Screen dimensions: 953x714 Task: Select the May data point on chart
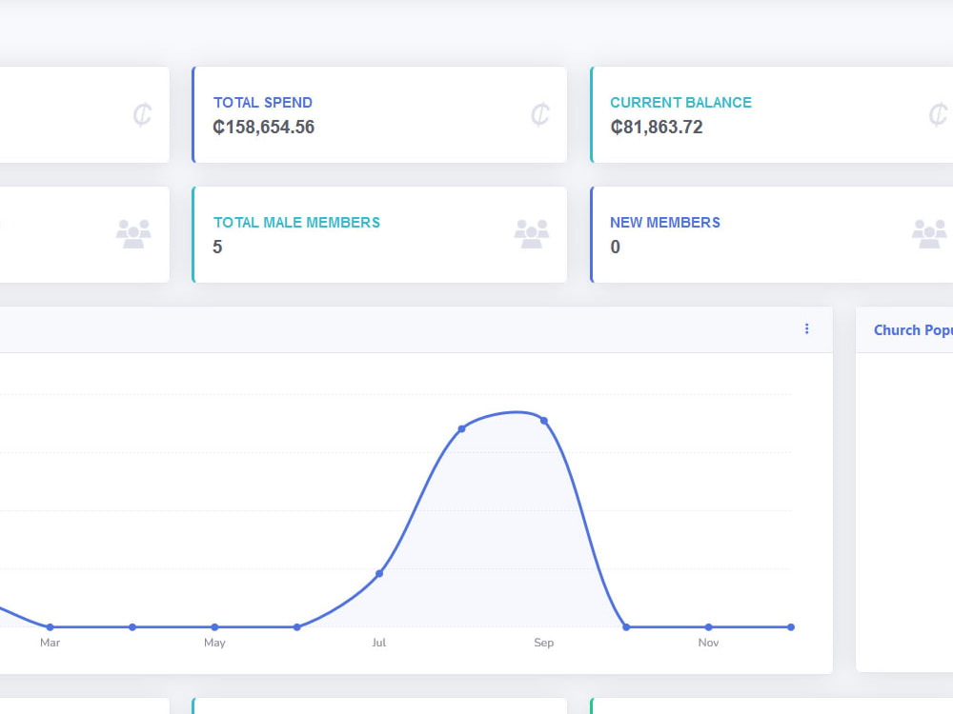[214, 627]
